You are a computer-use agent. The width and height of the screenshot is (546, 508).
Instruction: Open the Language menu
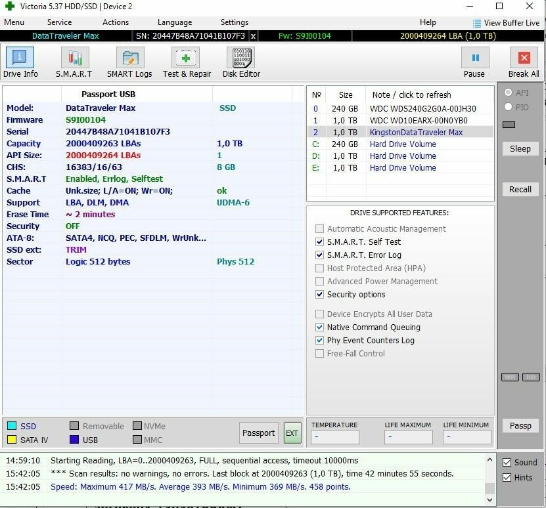click(175, 22)
